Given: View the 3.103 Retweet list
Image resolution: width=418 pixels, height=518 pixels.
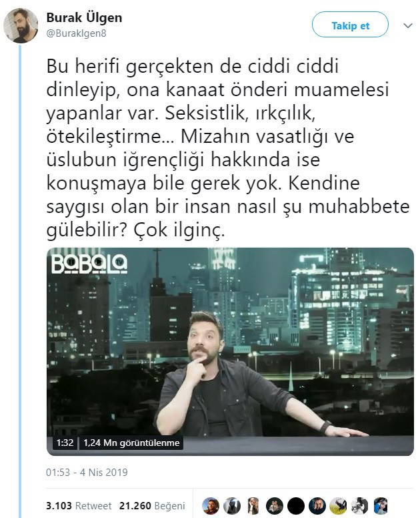Looking at the screenshot, I should point(79,506).
